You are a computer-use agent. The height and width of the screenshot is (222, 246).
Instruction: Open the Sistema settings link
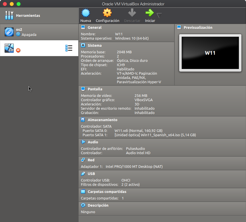pos(95,46)
